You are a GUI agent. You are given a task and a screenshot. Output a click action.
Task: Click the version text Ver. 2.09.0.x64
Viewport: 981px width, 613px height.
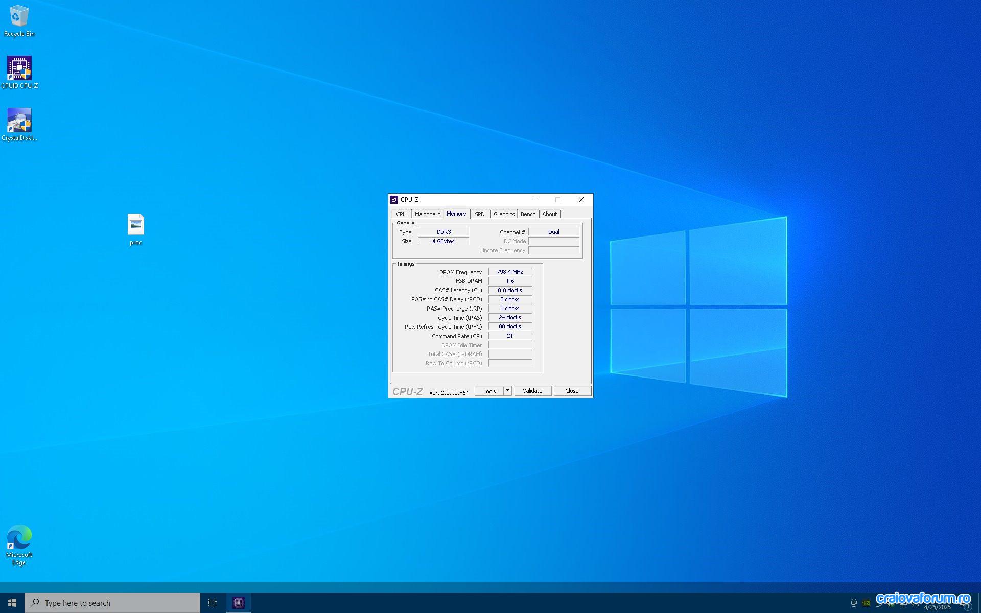(x=449, y=393)
